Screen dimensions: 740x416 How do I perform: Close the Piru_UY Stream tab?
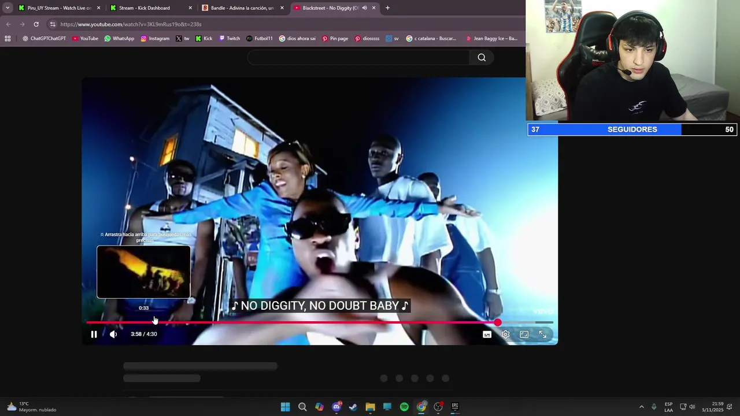click(x=99, y=8)
